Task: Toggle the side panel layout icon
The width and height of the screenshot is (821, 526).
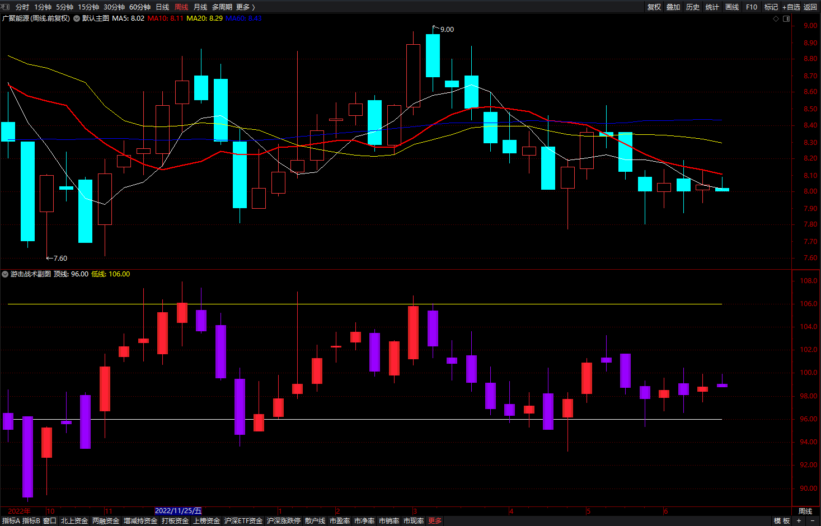Action: click(x=786, y=18)
